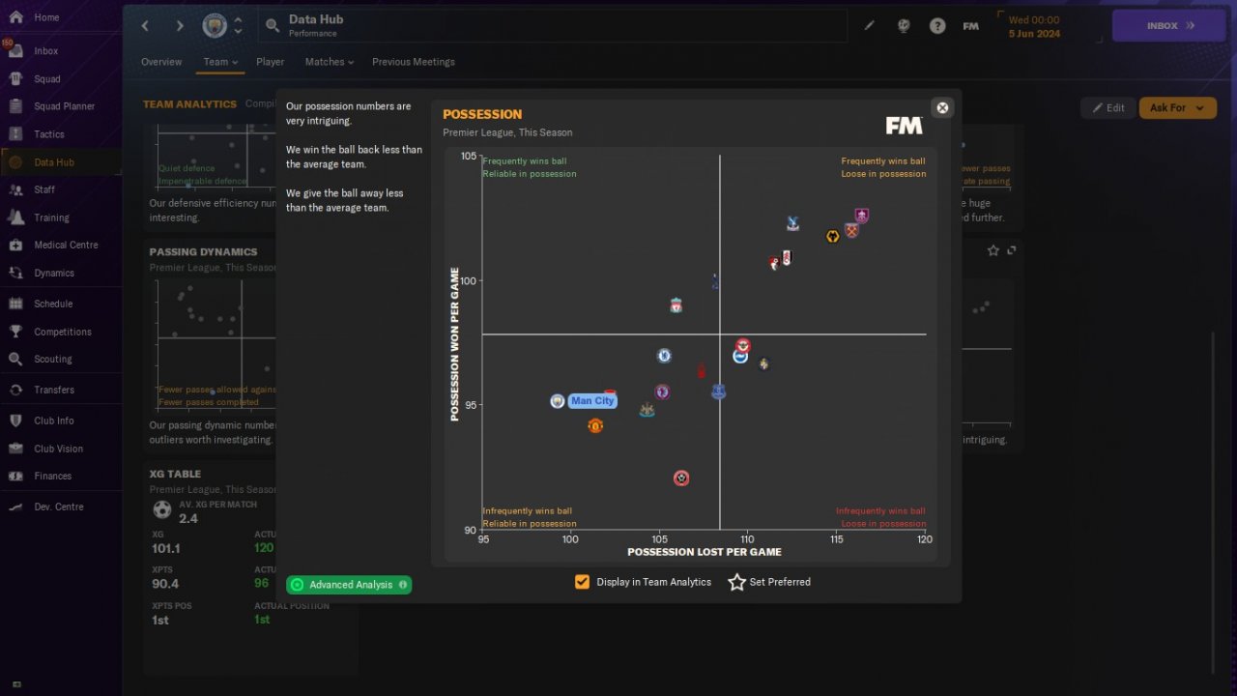Screen dimensions: 1237x696
Task: Open Schedule from the sidebar
Action: point(53,304)
